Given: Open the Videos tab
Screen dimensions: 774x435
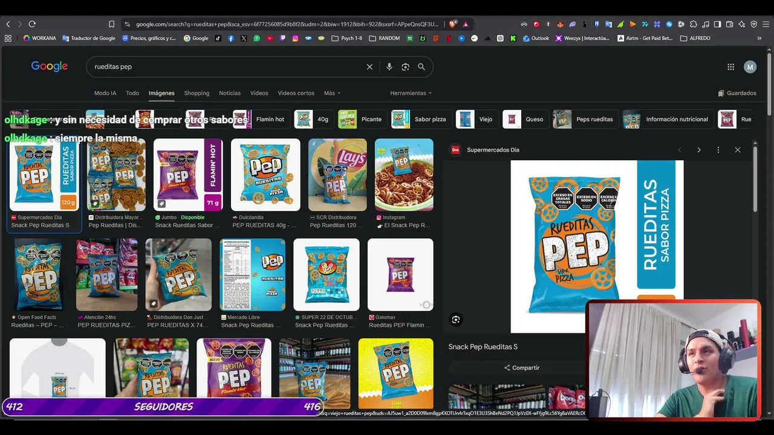Looking at the screenshot, I should click(259, 93).
